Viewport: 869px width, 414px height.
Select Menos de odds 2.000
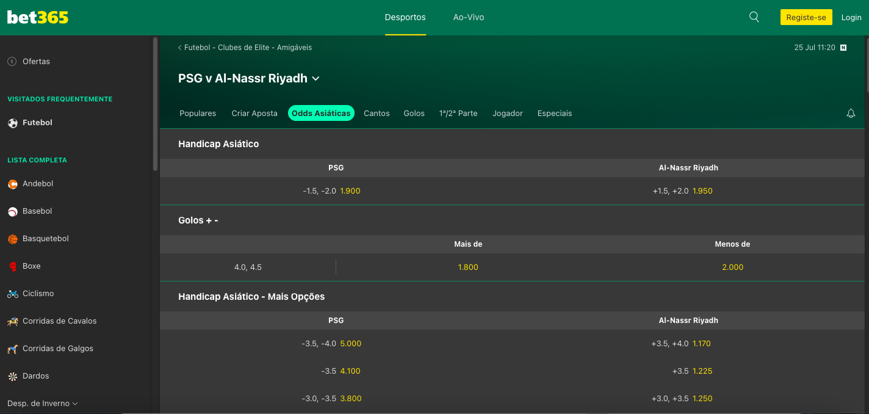[732, 267]
